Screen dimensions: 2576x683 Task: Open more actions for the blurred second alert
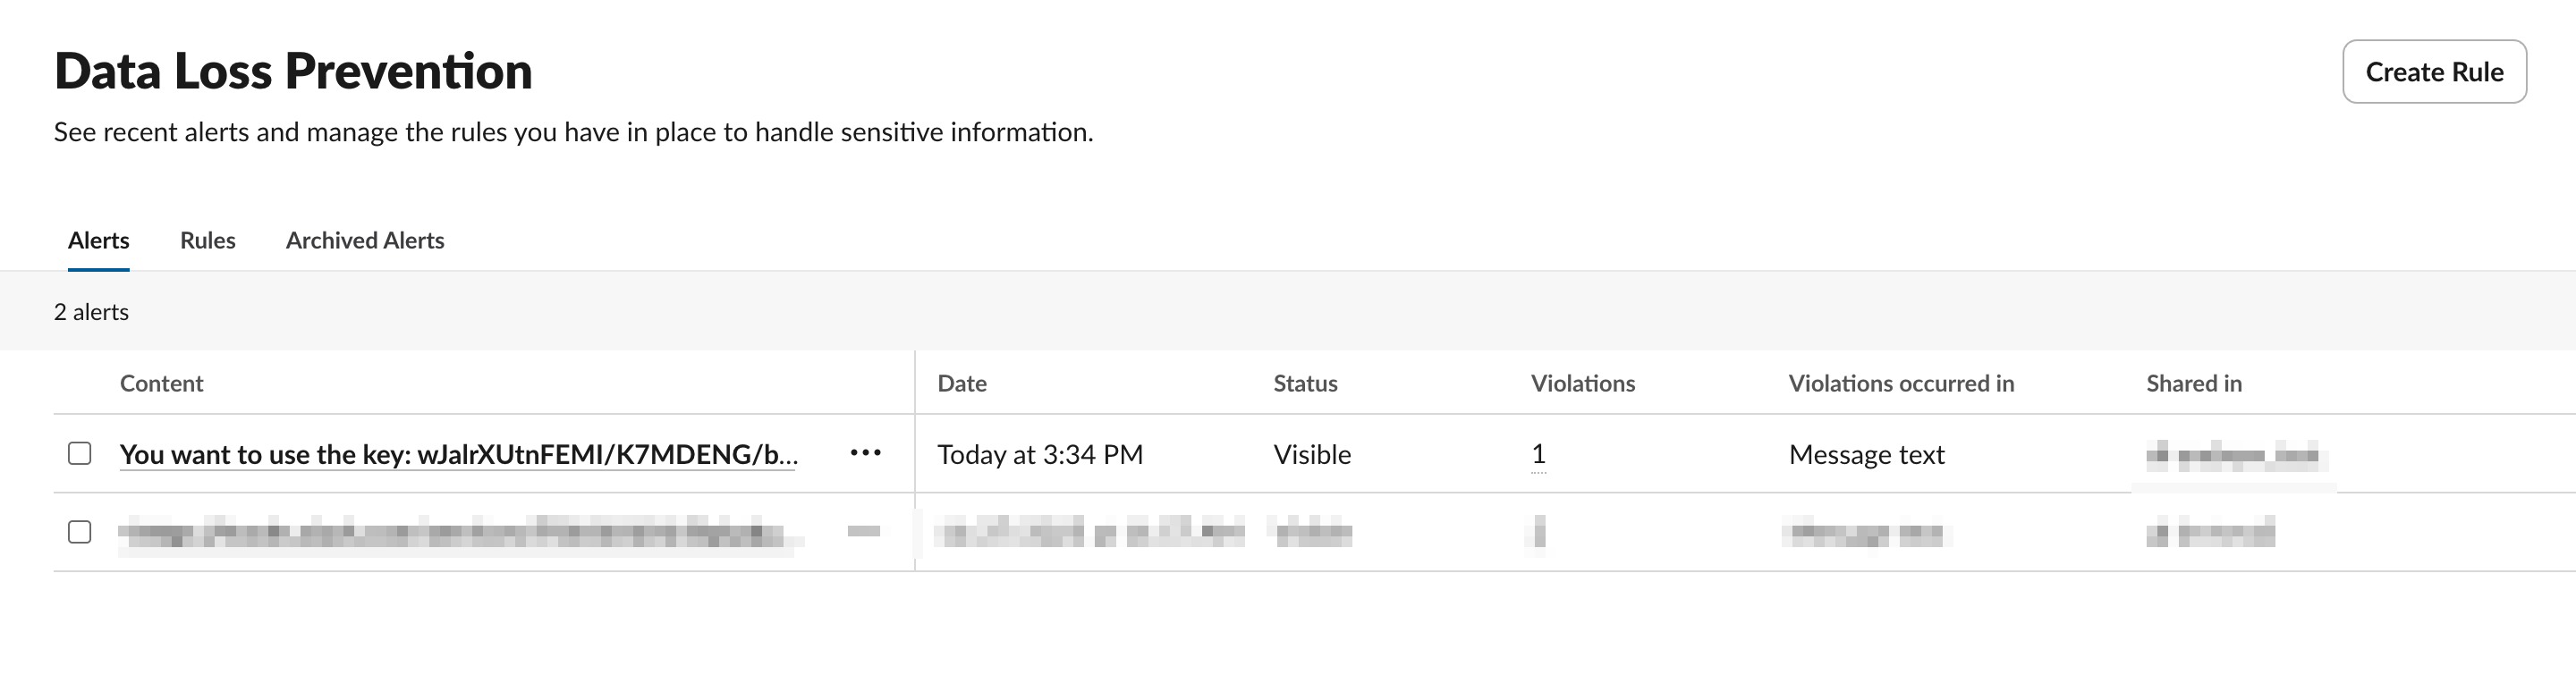point(863,532)
